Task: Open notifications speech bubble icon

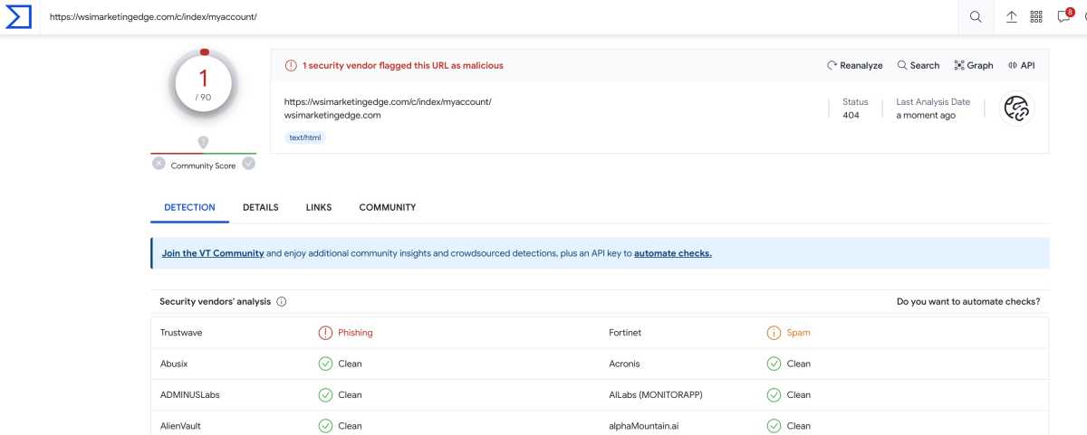Action: [1064, 15]
